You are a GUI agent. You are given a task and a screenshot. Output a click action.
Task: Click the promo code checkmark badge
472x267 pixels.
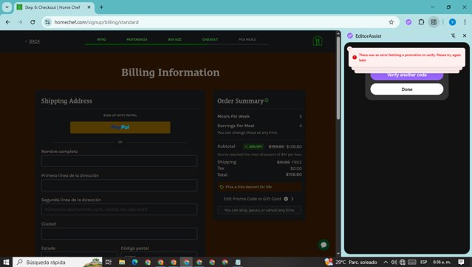pos(286,199)
